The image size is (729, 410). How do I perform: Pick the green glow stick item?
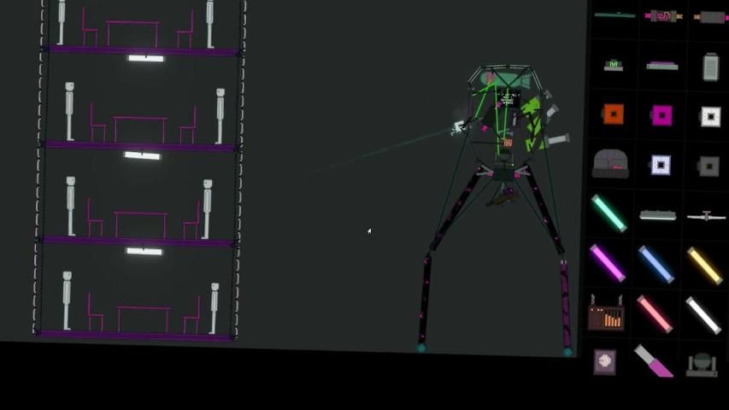(608, 213)
